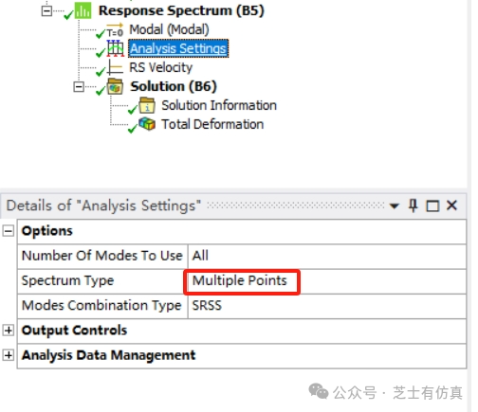Click the Number Of Modes To Use value All
This screenshot has width=478, height=412.
[x=327, y=257]
